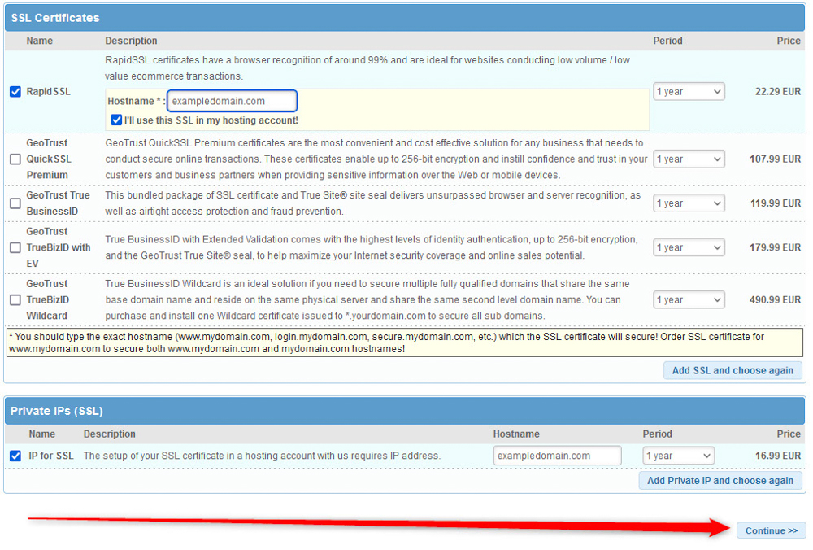Click the Continue button
Image resolution: width=813 pixels, height=550 pixels.
click(x=771, y=530)
